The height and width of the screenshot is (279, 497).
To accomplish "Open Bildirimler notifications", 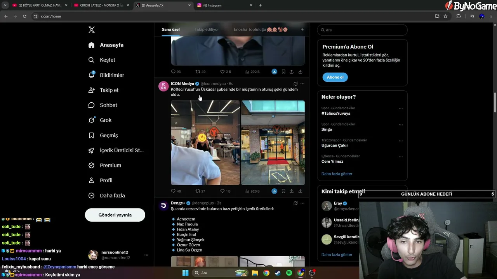I will (x=106, y=75).
